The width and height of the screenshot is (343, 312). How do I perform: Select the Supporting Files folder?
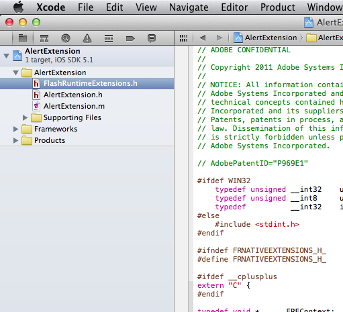click(x=87, y=117)
